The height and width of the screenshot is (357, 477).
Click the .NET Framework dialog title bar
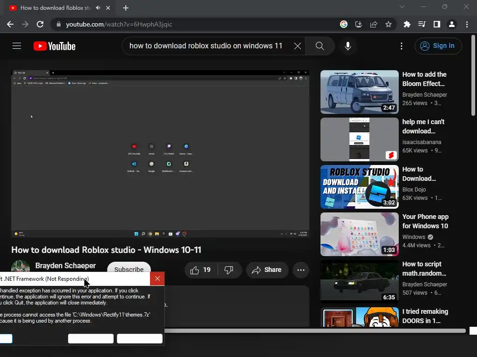(75, 279)
